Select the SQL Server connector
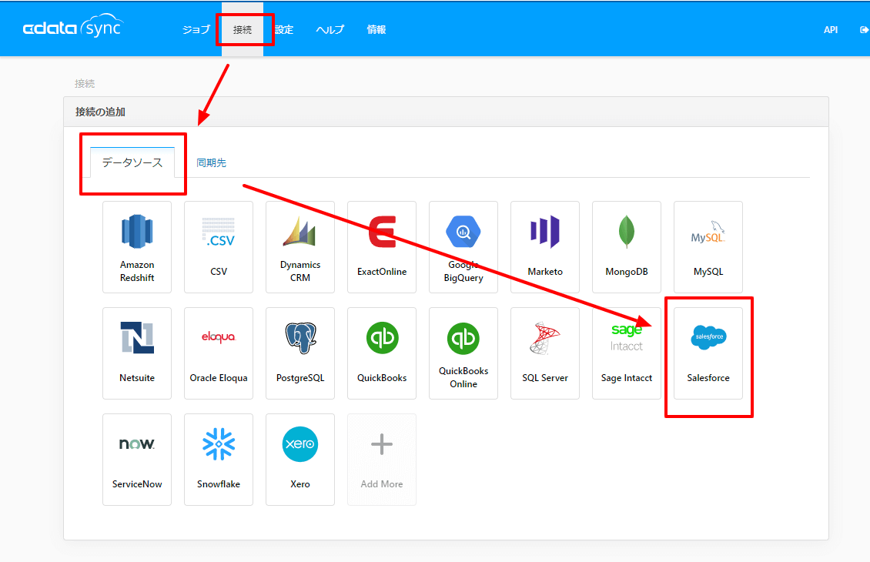This screenshot has height=562, width=870. [x=545, y=353]
